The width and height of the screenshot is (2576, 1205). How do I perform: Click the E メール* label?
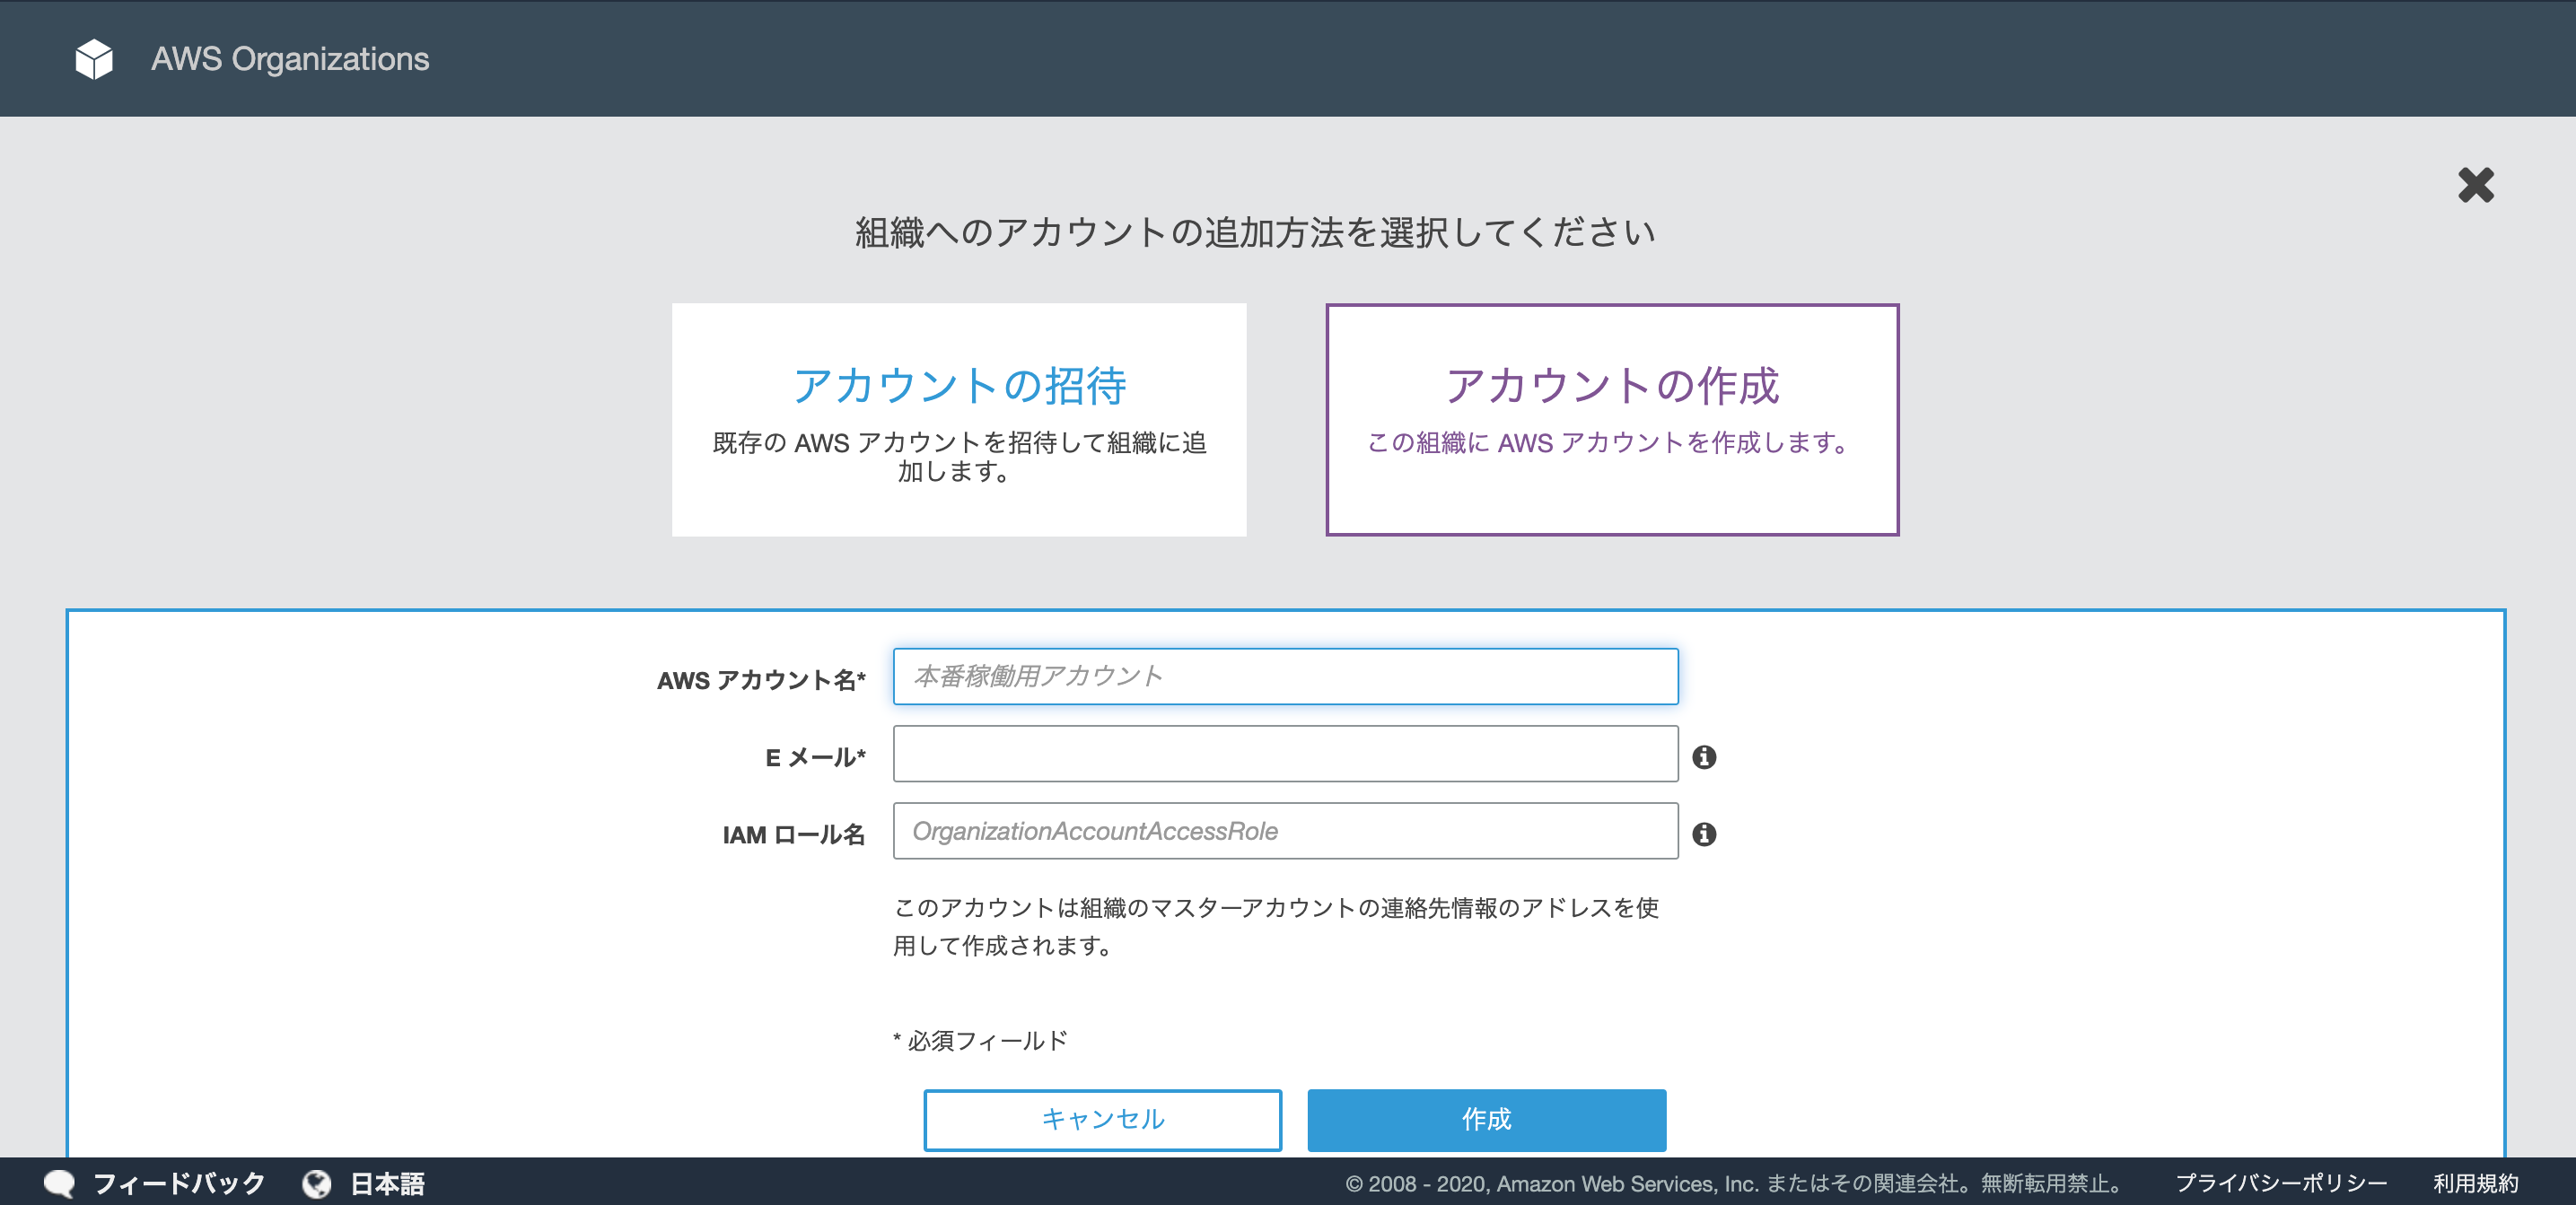(816, 757)
